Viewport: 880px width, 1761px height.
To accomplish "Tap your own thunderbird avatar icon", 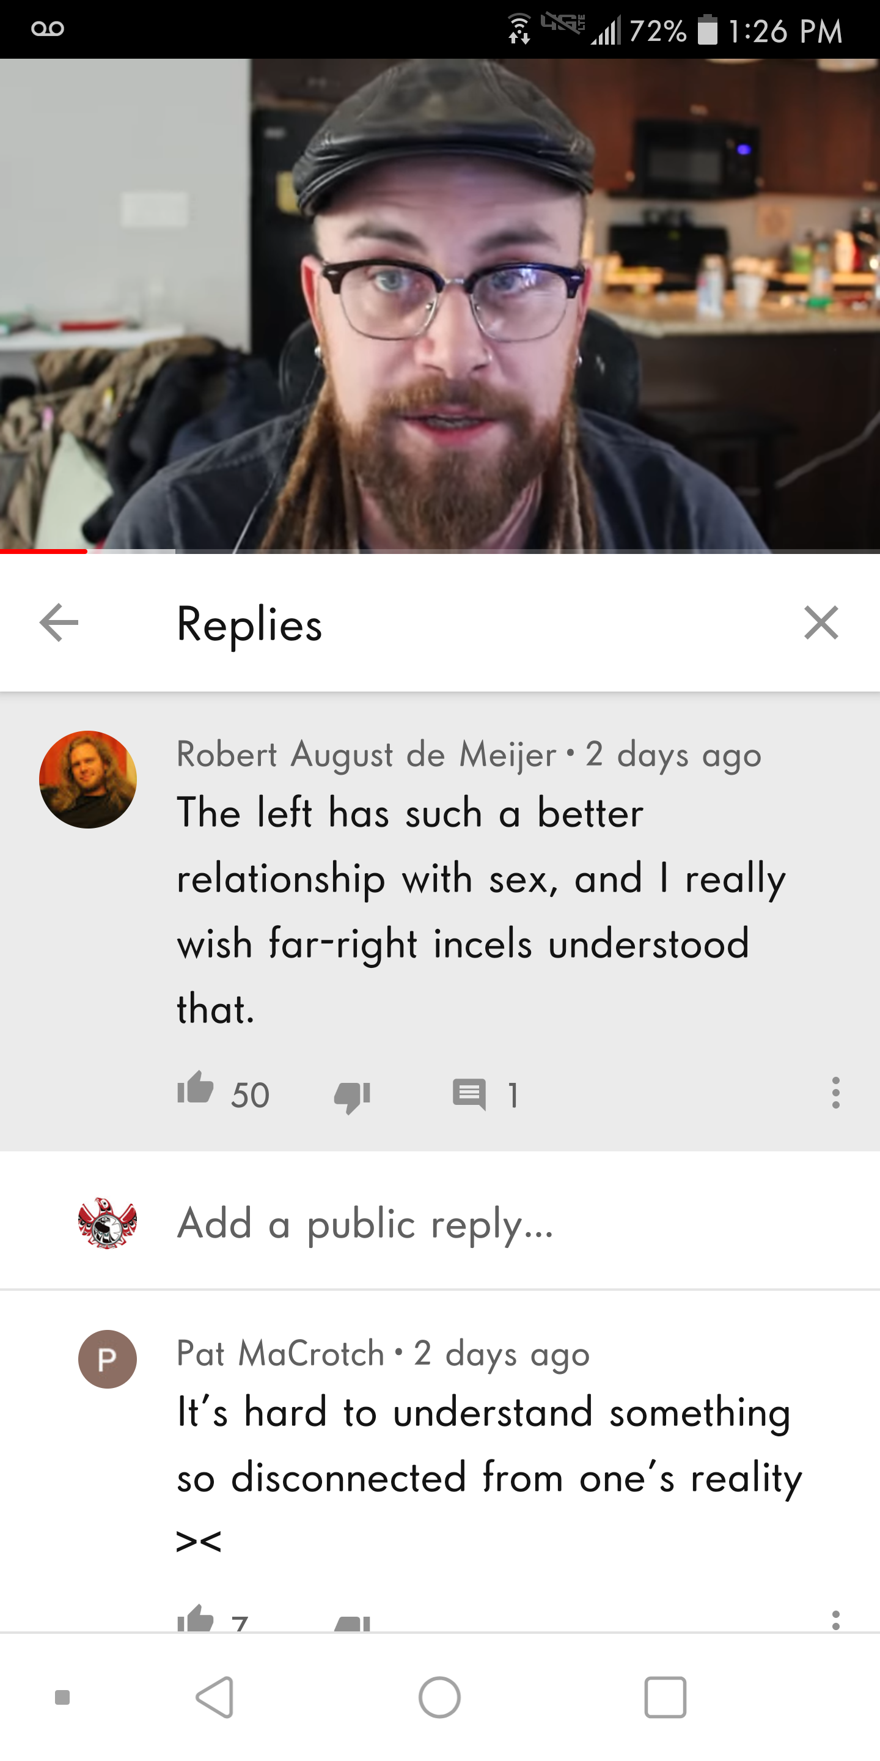I will pyautogui.click(x=108, y=1223).
